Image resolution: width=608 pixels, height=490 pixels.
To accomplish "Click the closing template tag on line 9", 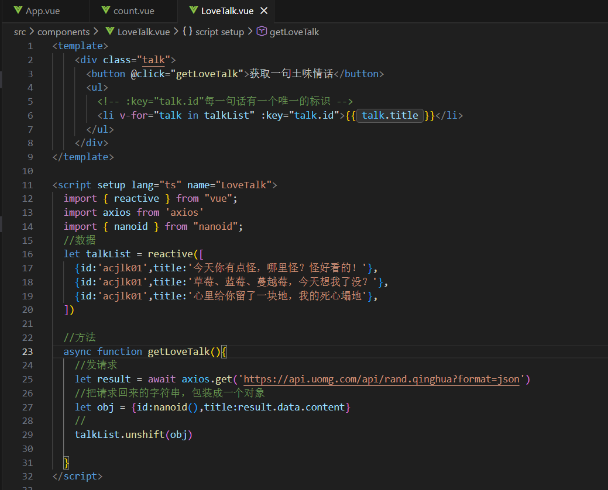I will pos(83,157).
